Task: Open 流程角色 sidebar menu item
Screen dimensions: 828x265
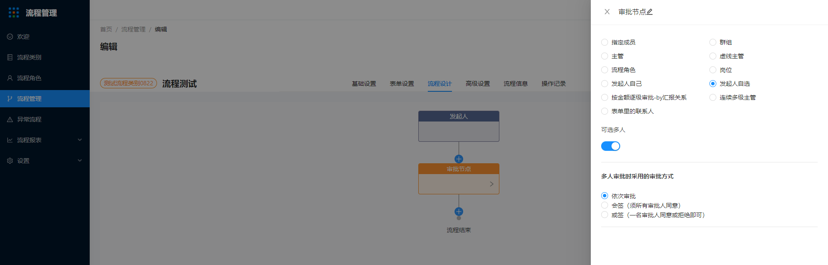Action: click(x=45, y=78)
